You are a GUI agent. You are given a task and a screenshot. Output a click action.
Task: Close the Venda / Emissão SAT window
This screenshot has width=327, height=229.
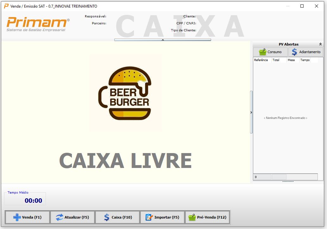(x=316, y=6)
